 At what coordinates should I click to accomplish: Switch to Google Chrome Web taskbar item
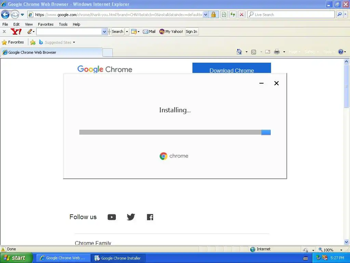(63, 258)
